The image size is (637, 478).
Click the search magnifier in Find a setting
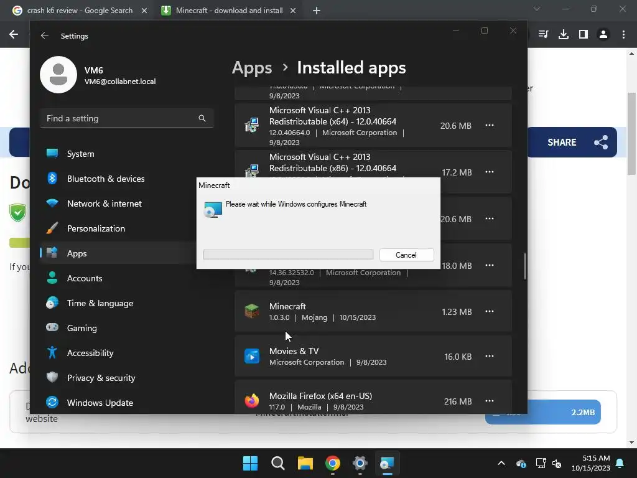tap(202, 118)
